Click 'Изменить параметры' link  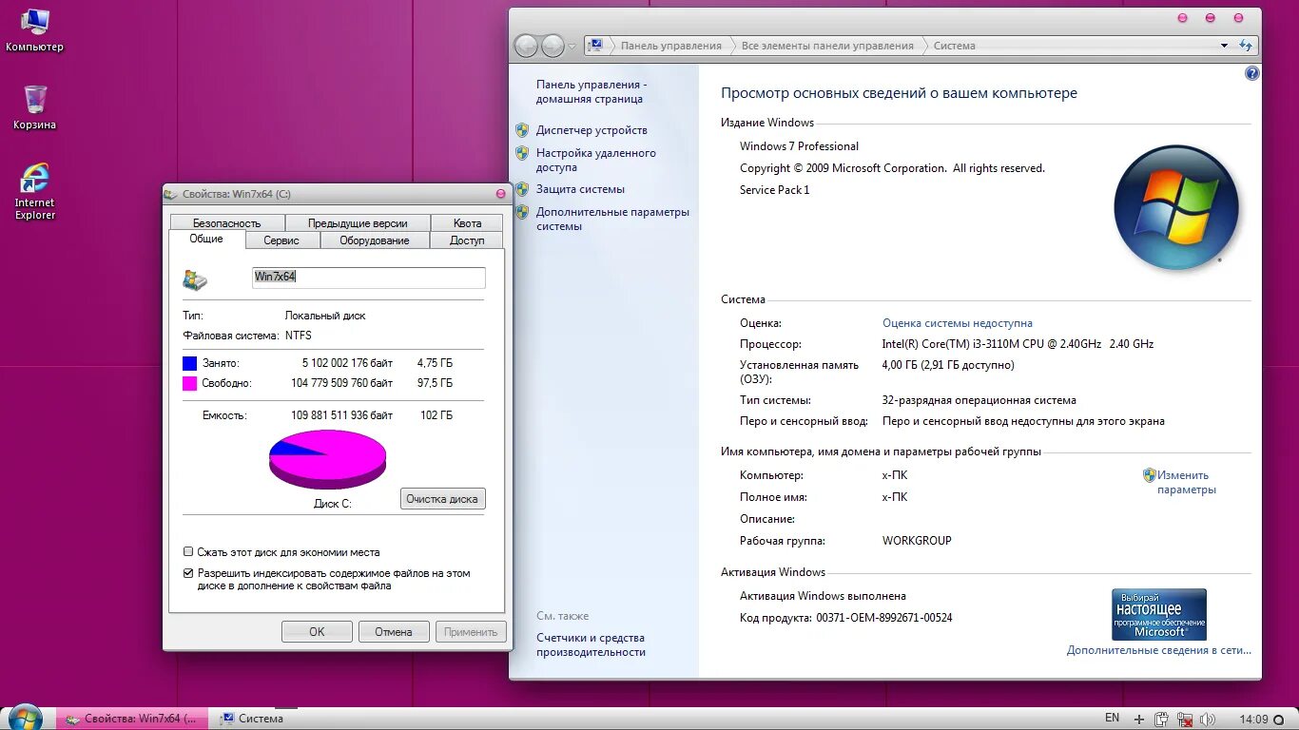tap(1186, 483)
